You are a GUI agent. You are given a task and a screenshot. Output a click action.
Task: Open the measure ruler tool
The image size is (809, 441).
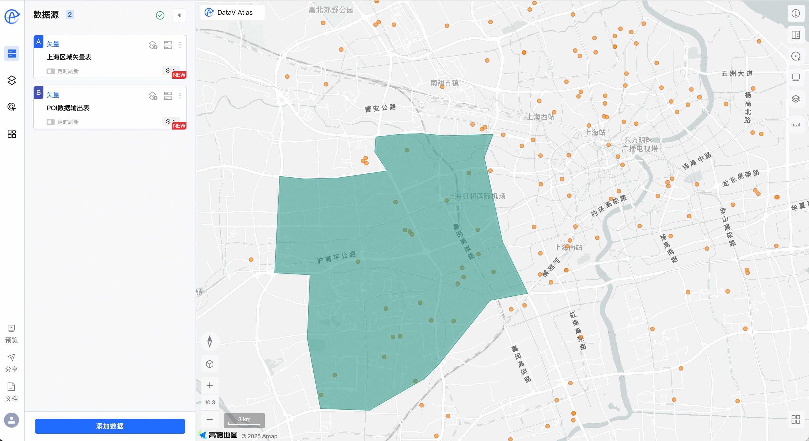point(796,124)
